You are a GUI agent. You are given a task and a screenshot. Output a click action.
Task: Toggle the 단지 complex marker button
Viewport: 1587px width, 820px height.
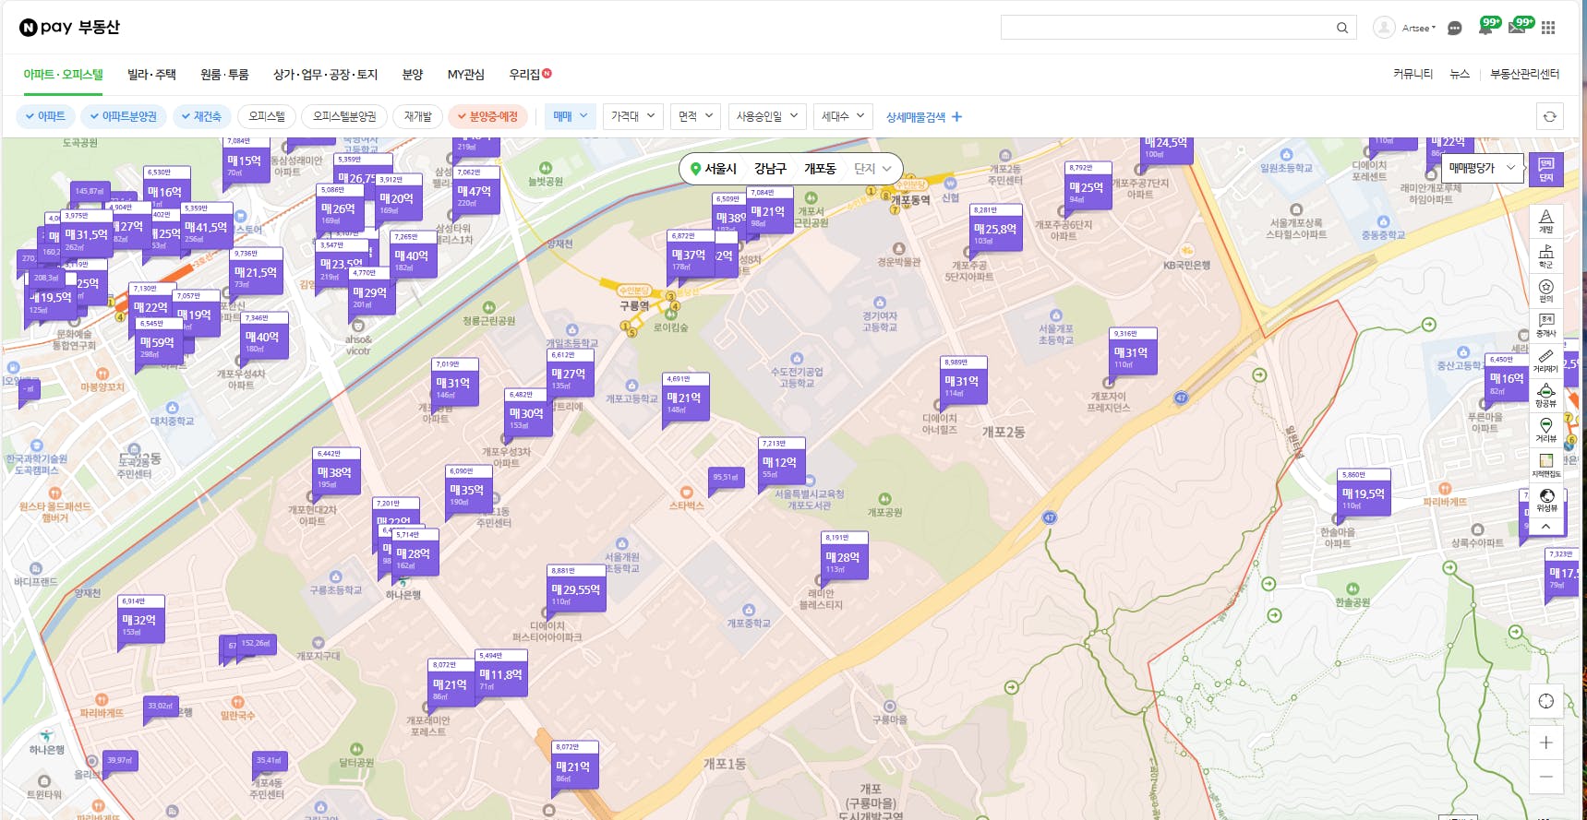tap(1546, 170)
